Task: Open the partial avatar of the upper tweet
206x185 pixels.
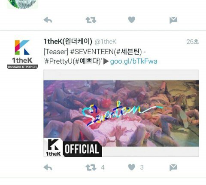Action: (22, 4)
